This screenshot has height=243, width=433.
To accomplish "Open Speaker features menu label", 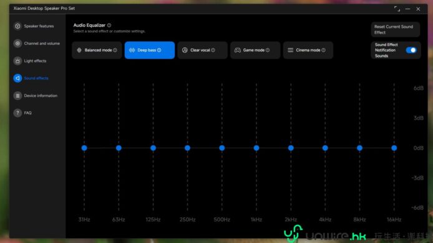I will click(x=39, y=26).
